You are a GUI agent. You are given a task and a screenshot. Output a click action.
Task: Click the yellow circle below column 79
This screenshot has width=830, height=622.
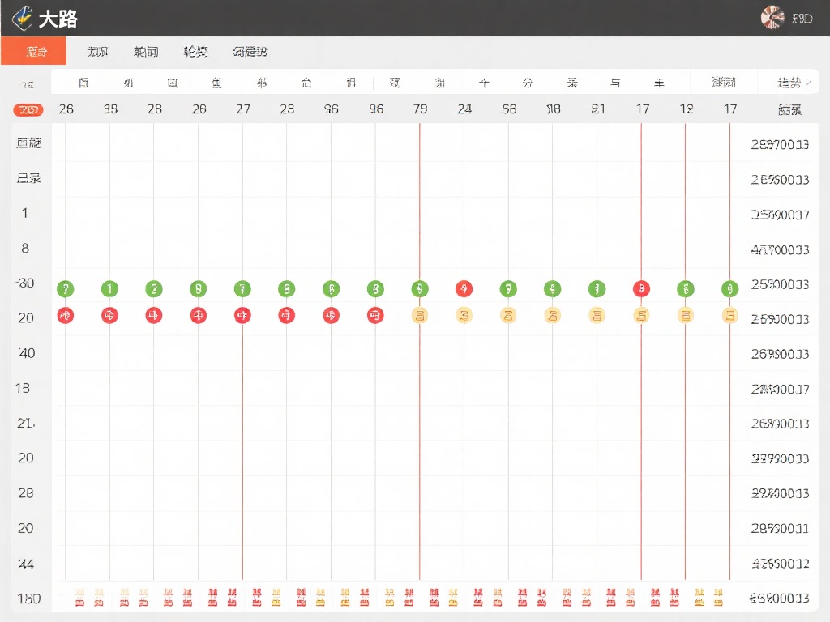tap(420, 315)
